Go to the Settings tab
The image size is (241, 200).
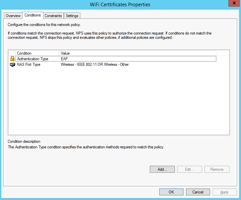[72, 16]
